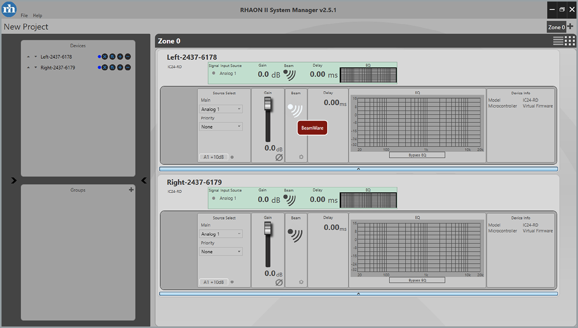The width and height of the screenshot is (578, 328).
Task: Click the gain fader handle for Right-2437-6179
Action: pyautogui.click(x=268, y=228)
